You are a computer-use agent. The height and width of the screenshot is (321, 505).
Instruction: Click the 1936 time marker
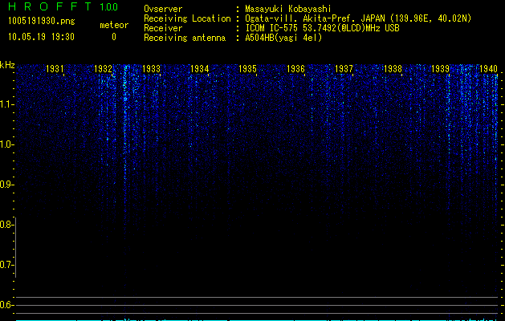[295, 68]
